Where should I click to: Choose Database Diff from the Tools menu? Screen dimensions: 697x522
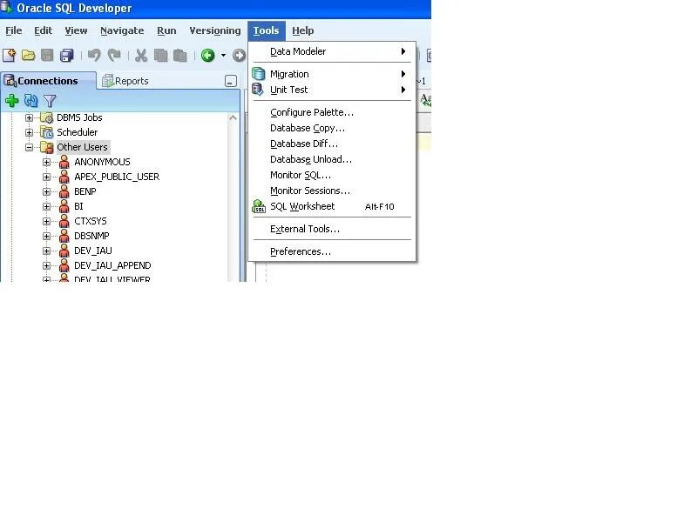(332, 144)
